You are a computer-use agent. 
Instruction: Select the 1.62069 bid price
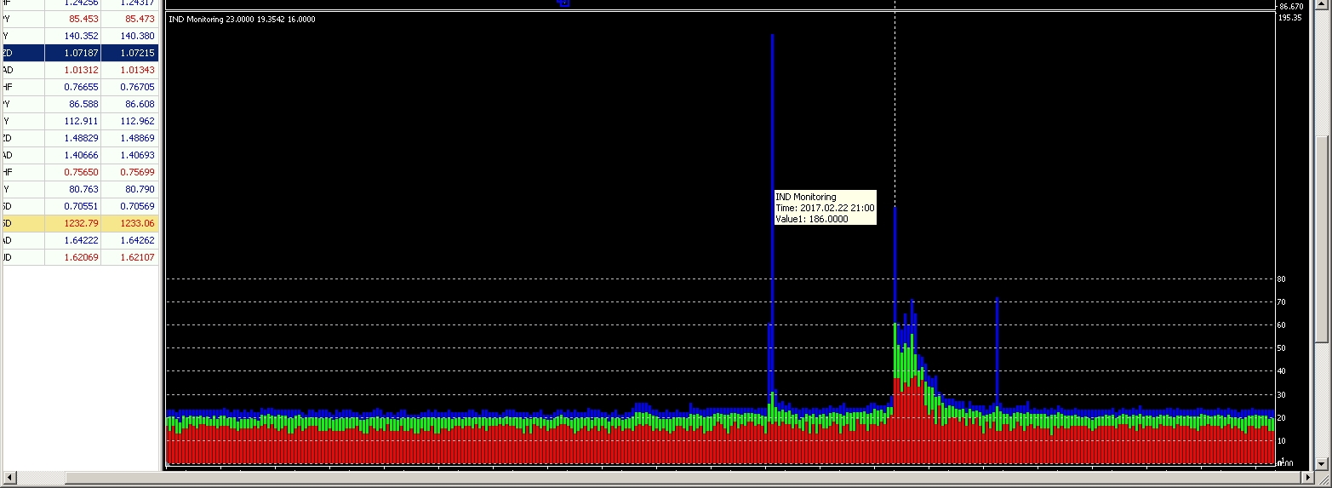(x=72, y=257)
